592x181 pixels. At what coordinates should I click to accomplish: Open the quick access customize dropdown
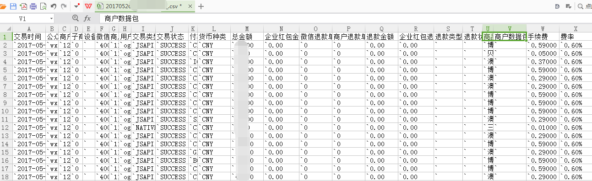point(76,6)
